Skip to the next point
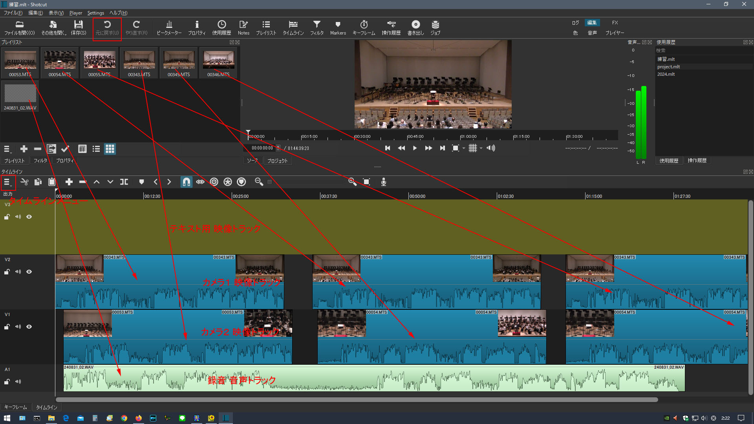Viewport: 754px width, 424px height. (x=442, y=148)
